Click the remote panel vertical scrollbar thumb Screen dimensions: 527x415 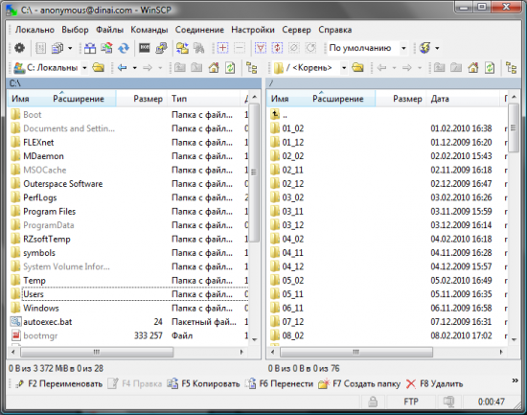[514, 127]
